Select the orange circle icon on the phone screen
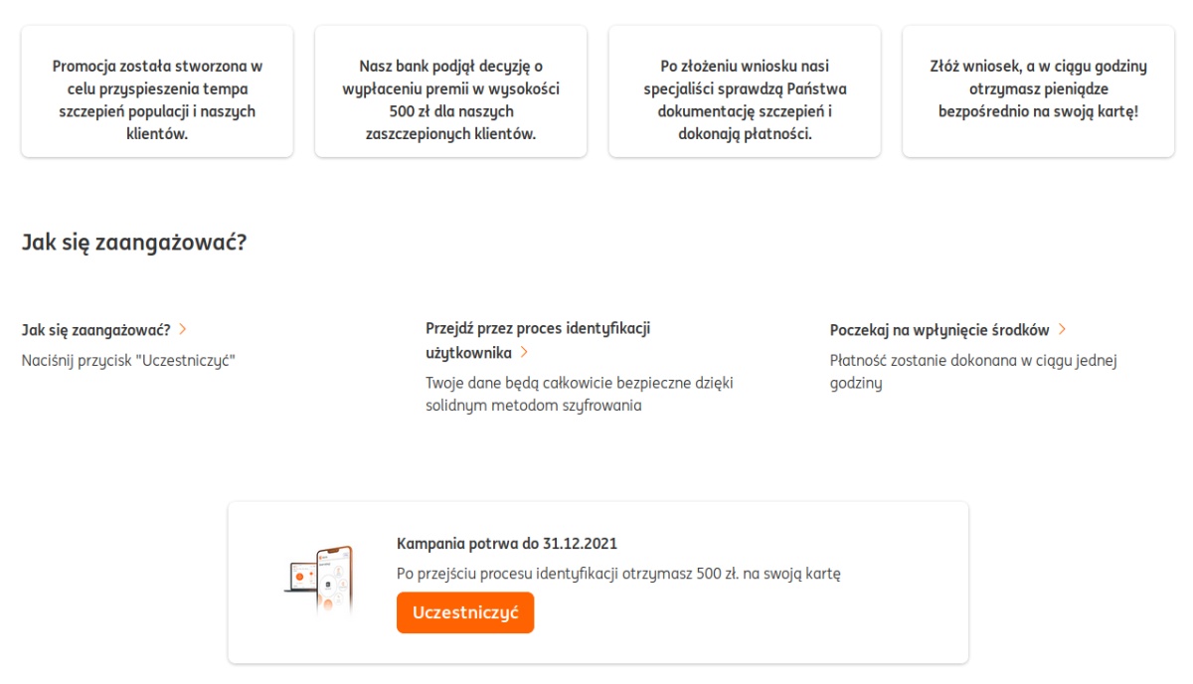Image resolution: width=1193 pixels, height=684 pixels. coord(327,601)
